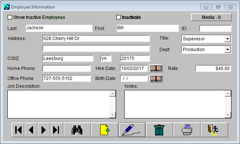The height and width of the screenshot is (144, 240).
Task: Click the Last name field containing Jackson
Action: tap(59, 28)
